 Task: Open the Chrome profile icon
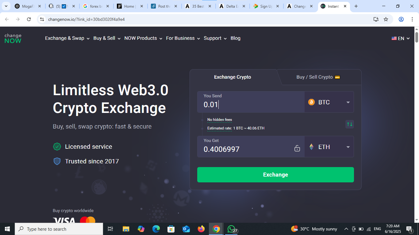(401, 19)
